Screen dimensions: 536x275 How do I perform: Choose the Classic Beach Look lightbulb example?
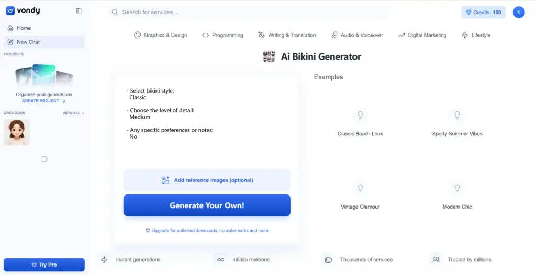tap(360, 115)
